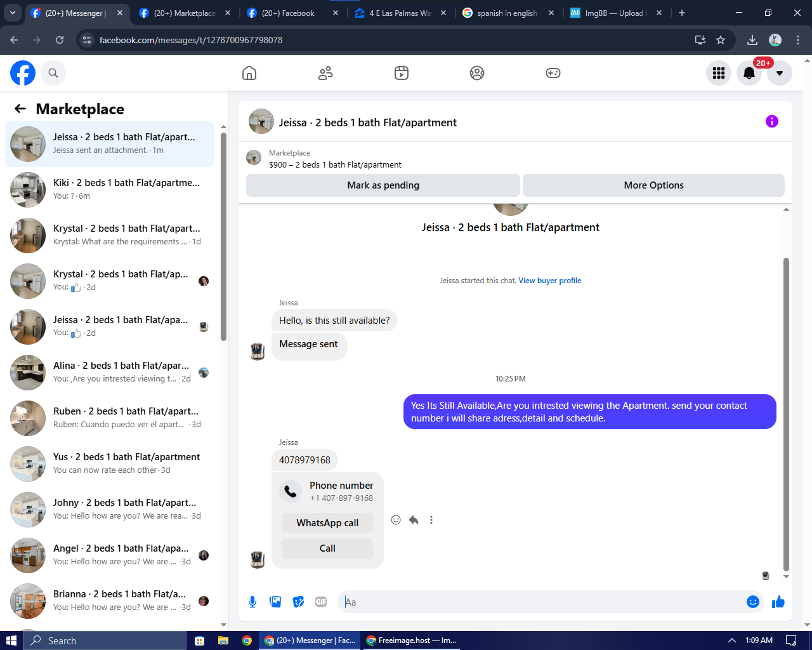The image size is (812, 650).
Task: Open Brianna conversation
Action: [109, 601]
